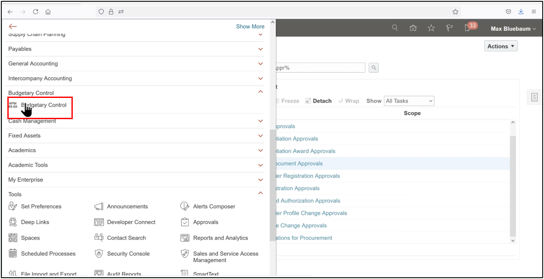
Task: Detach the task table
Action: [x=318, y=101]
